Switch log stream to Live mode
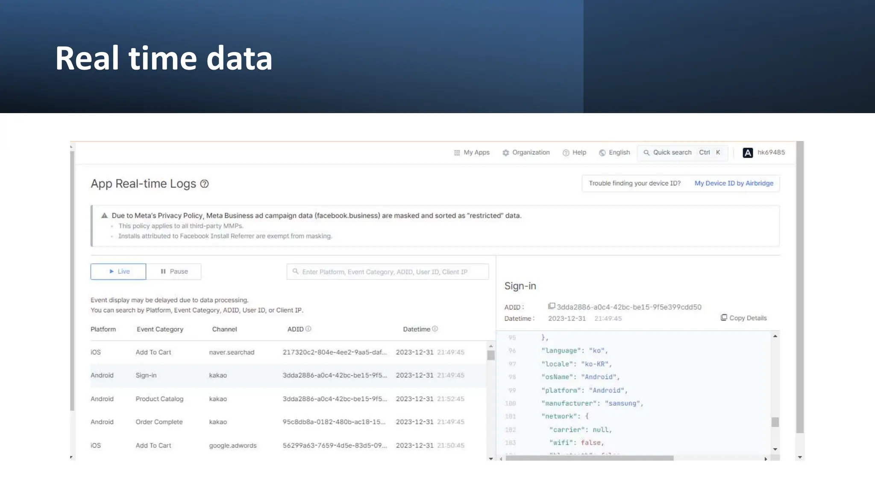This screenshot has height=492, width=875. [118, 272]
